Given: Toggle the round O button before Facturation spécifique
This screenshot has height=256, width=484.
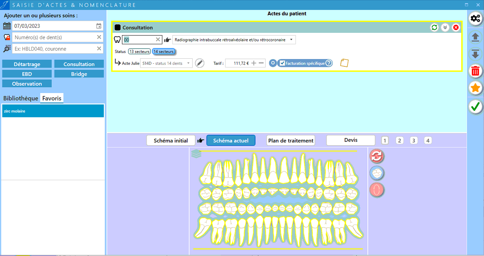Looking at the screenshot, I should (x=273, y=63).
